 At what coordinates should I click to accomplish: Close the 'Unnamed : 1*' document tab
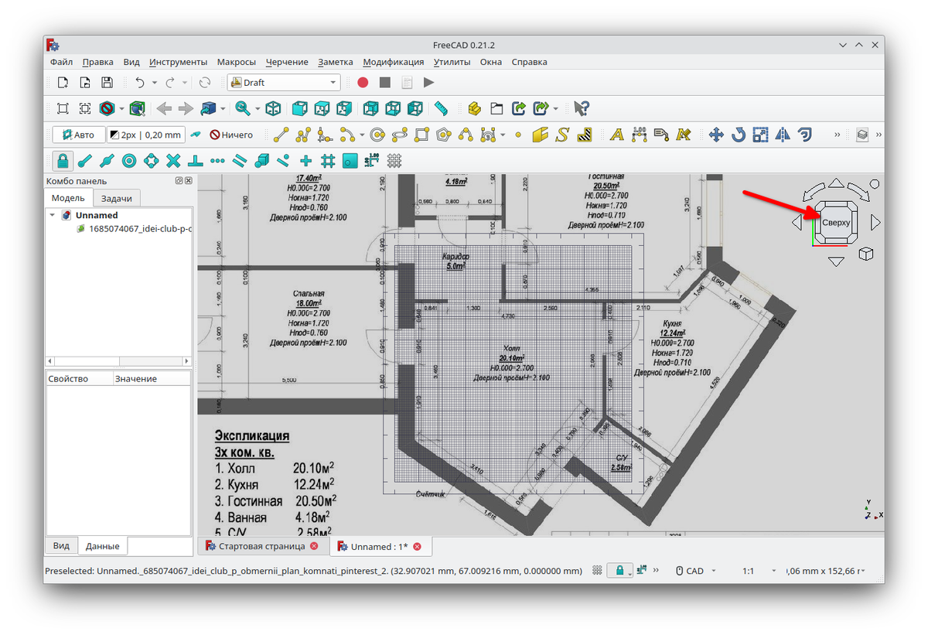tap(417, 546)
